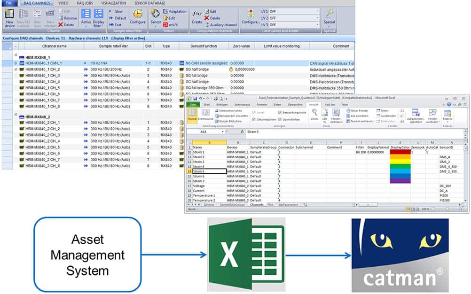471x294 pixels.
Task: Toggle the Lineal checkbox in Excel
Action: click(254, 113)
